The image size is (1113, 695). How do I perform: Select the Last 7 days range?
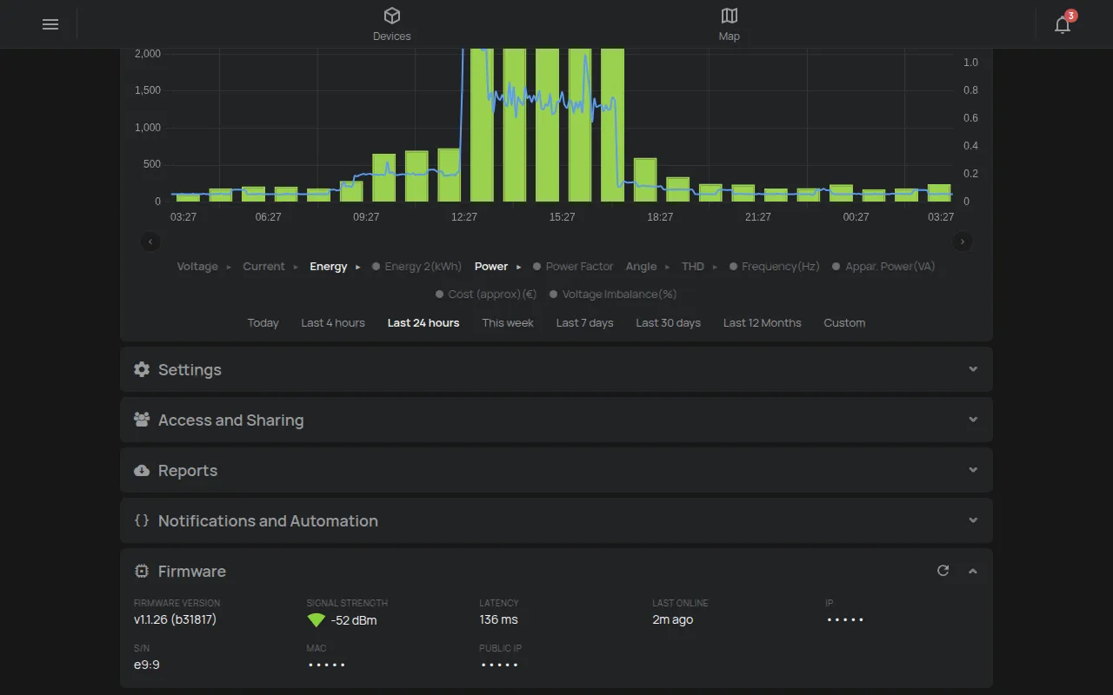[585, 323]
